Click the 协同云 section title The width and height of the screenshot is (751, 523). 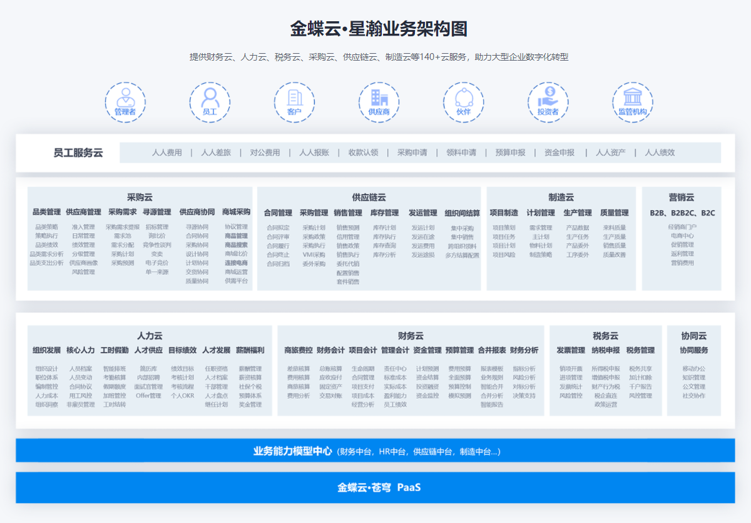[x=694, y=336]
